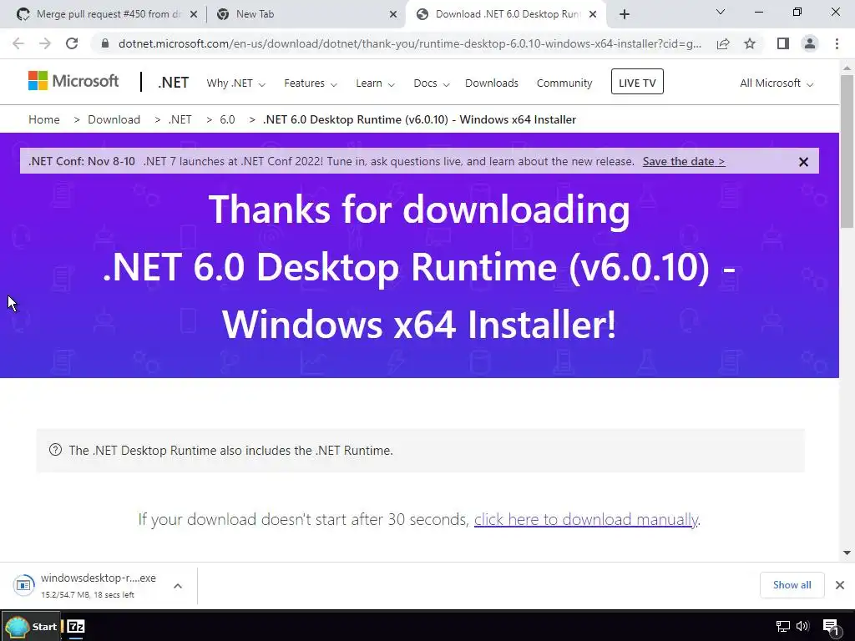Open a new tab with the plus button
This screenshot has height=641, width=855.
pyautogui.click(x=625, y=14)
